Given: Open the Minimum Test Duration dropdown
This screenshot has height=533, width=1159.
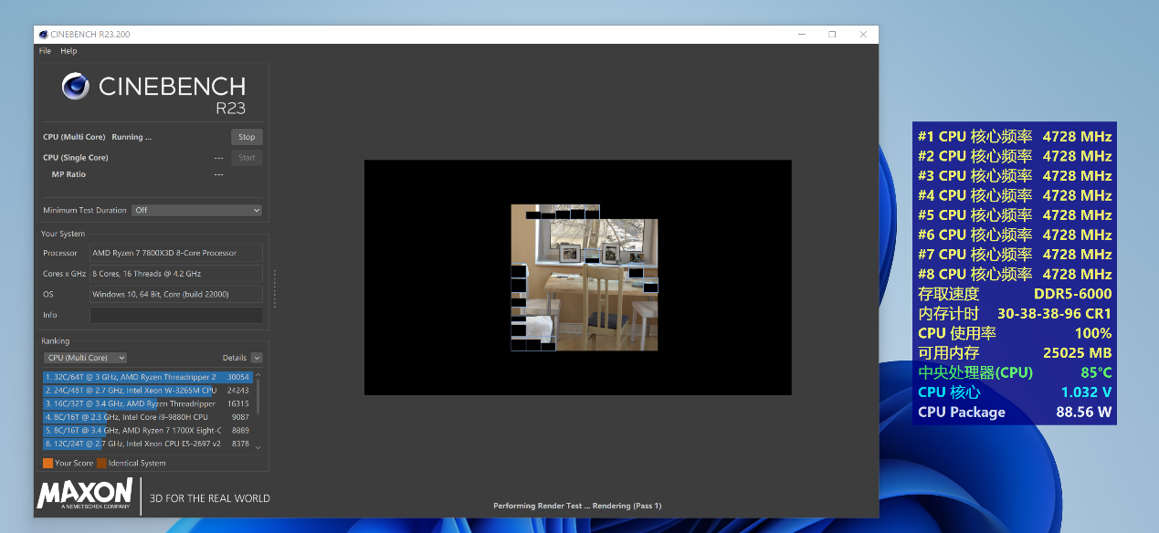Looking at the screenshot, I should (x=196, y=210).
